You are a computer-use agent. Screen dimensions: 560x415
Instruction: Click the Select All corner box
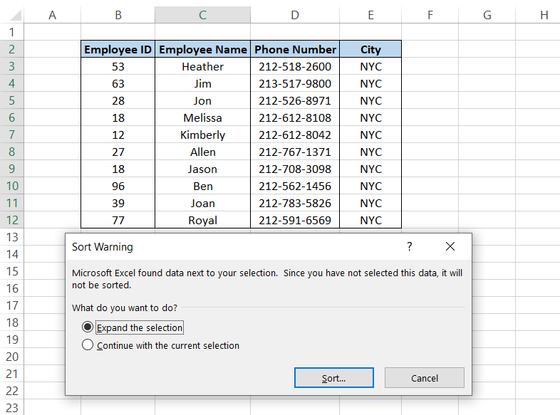click(x=11, y=15)
